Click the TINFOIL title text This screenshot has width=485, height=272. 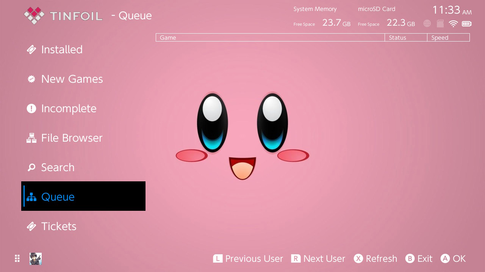(76, 16)
